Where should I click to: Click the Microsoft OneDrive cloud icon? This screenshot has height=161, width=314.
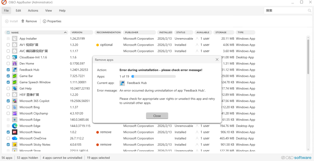pos(14,138)
